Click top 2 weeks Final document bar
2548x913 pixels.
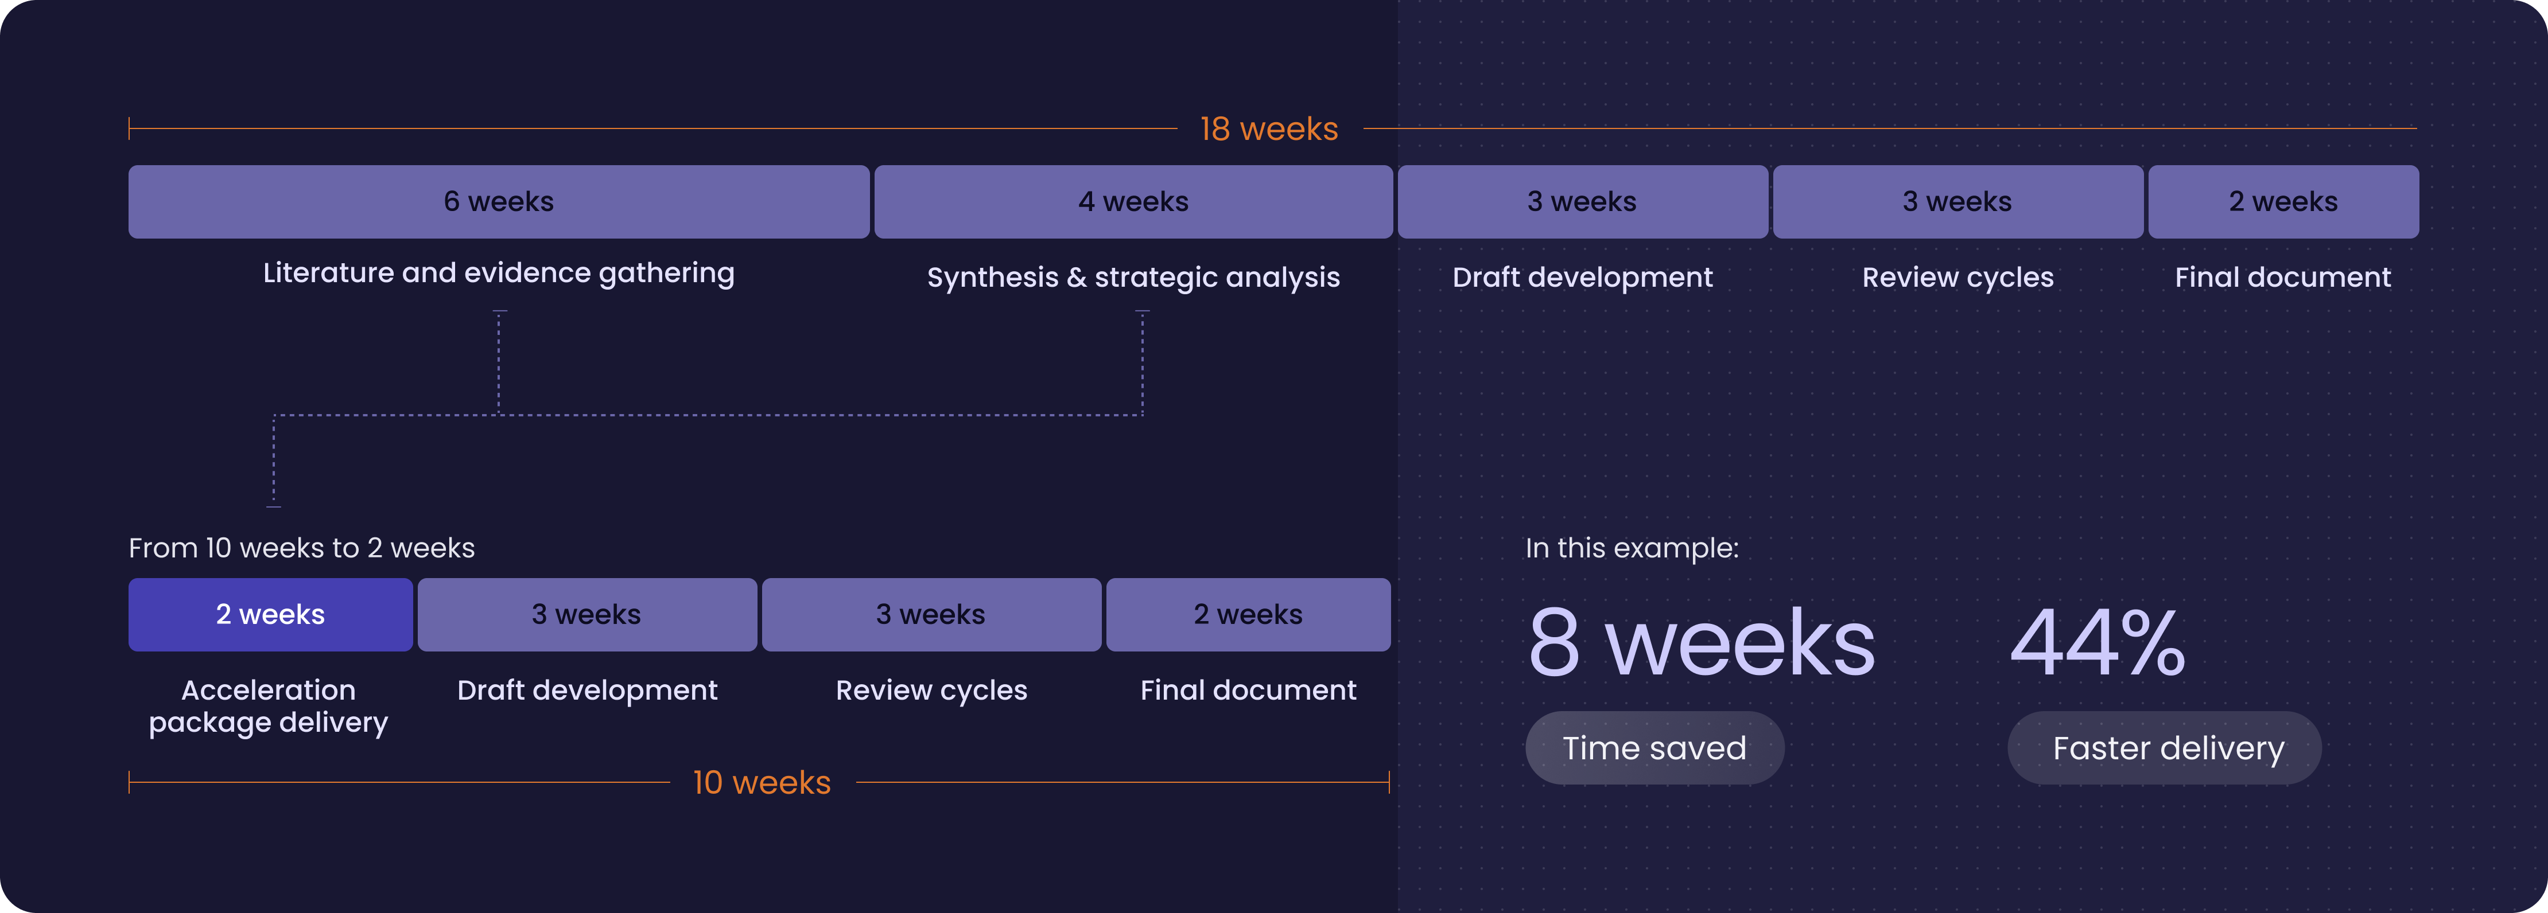click(2283, 201)
